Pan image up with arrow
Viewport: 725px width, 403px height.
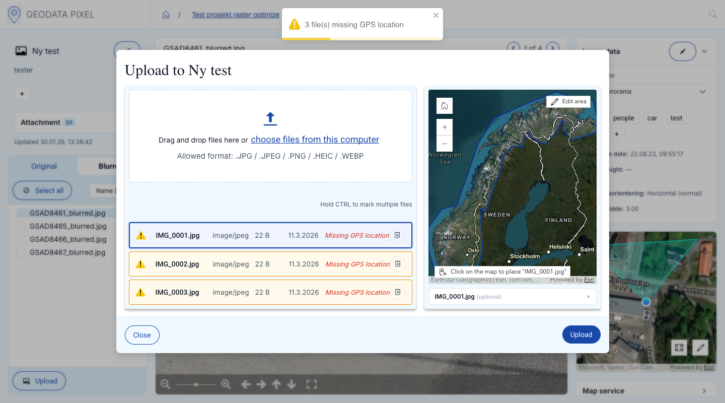pos(276,384)
